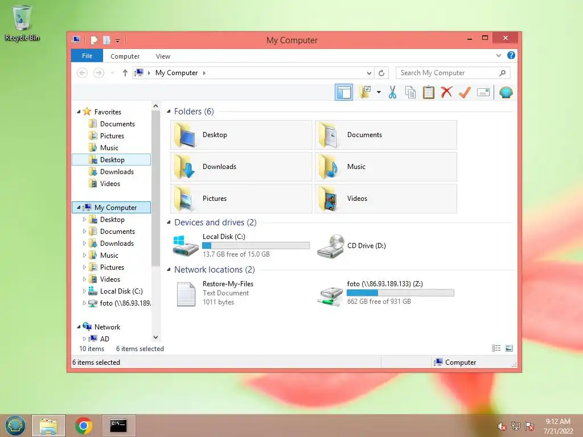Viewport: 583px width, 437px height.
Task: Select the Videos folder tile
Action: click(x=386, y=199)
